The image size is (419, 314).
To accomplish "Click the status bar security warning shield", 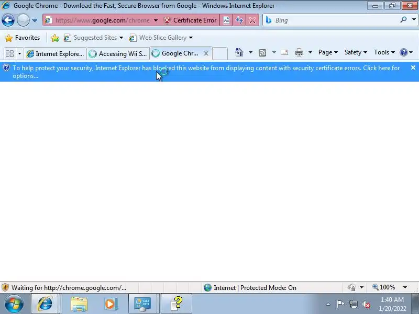I will 5,287.
